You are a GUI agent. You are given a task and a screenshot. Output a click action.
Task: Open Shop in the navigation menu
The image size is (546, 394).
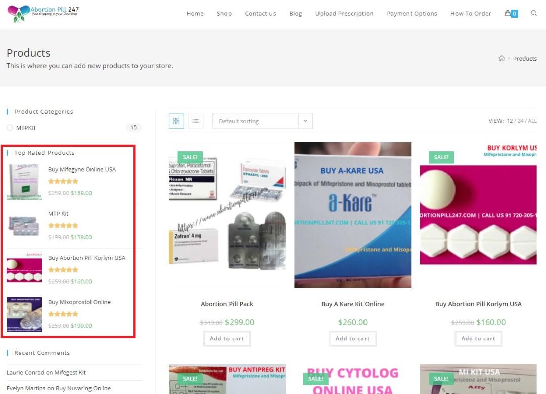[x=224, y=13]
